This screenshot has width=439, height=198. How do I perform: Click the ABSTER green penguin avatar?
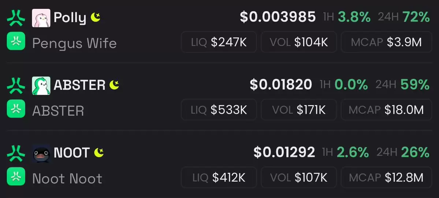41,86
